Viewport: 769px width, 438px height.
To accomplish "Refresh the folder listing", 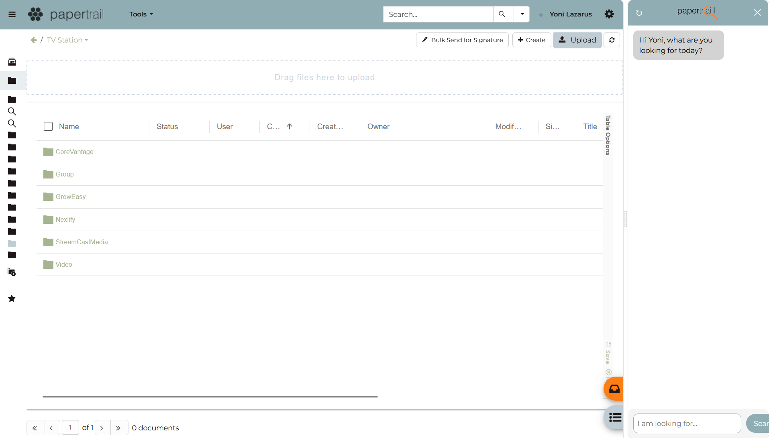I will click(612, 40).
